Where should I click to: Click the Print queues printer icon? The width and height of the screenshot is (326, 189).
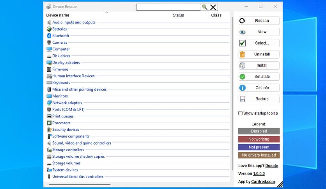[49, 116]
